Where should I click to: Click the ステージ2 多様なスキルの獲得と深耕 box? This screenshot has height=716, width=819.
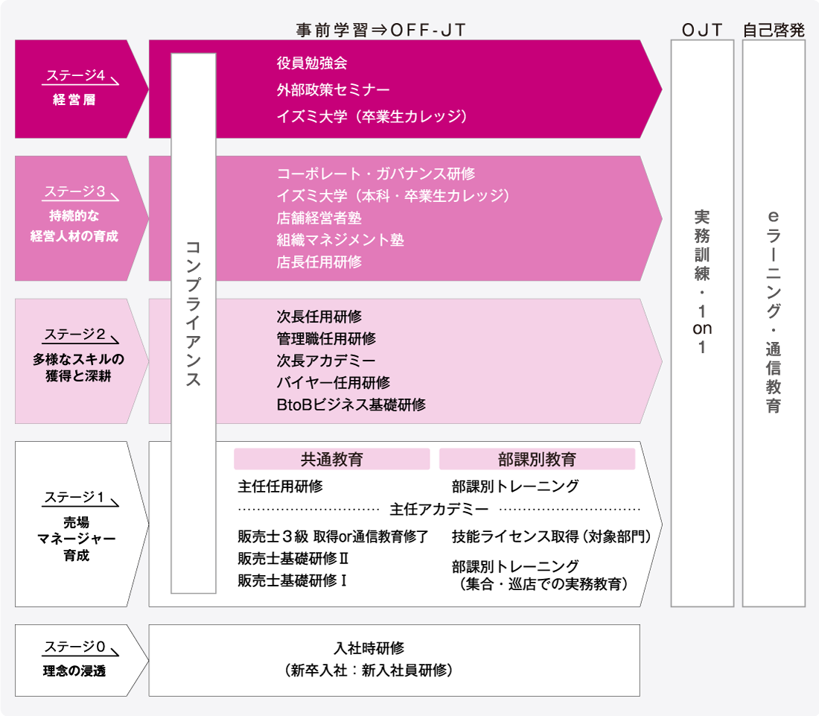point(74,361)
